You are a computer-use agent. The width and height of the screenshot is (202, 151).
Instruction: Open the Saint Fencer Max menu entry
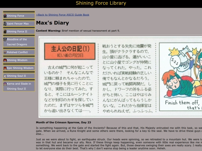19,23
